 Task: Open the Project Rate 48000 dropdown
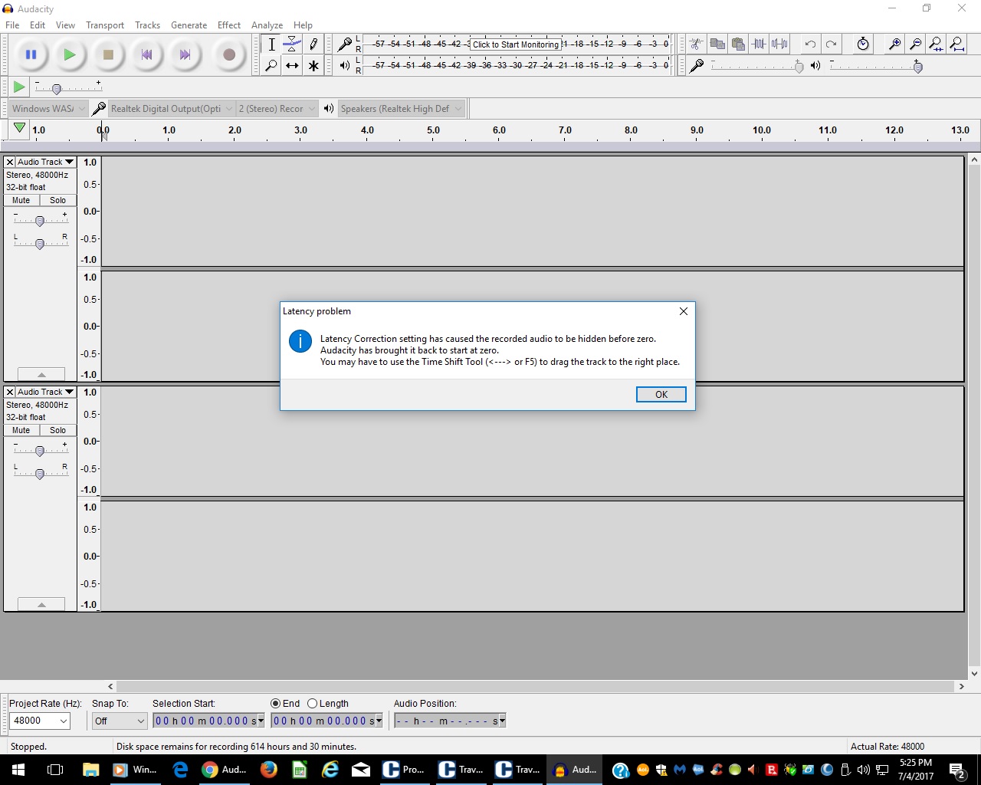point(40,721)
